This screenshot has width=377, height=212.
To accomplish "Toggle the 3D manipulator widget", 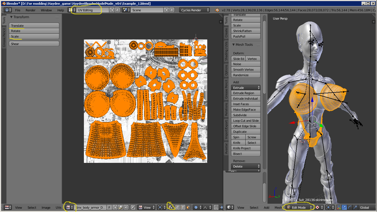I will 339,207.
